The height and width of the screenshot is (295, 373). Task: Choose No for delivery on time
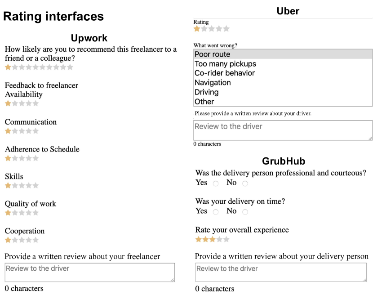click(245, 212)
